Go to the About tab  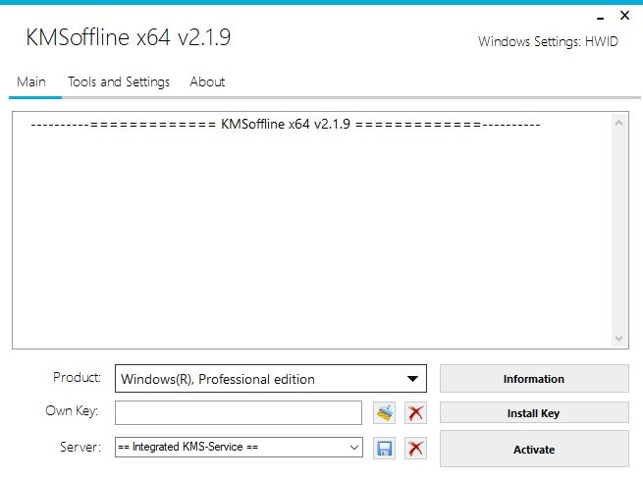click(x=207, y=81)
